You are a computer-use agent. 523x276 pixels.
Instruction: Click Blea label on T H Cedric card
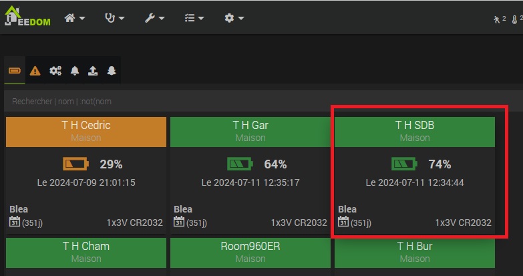[19, 209]
